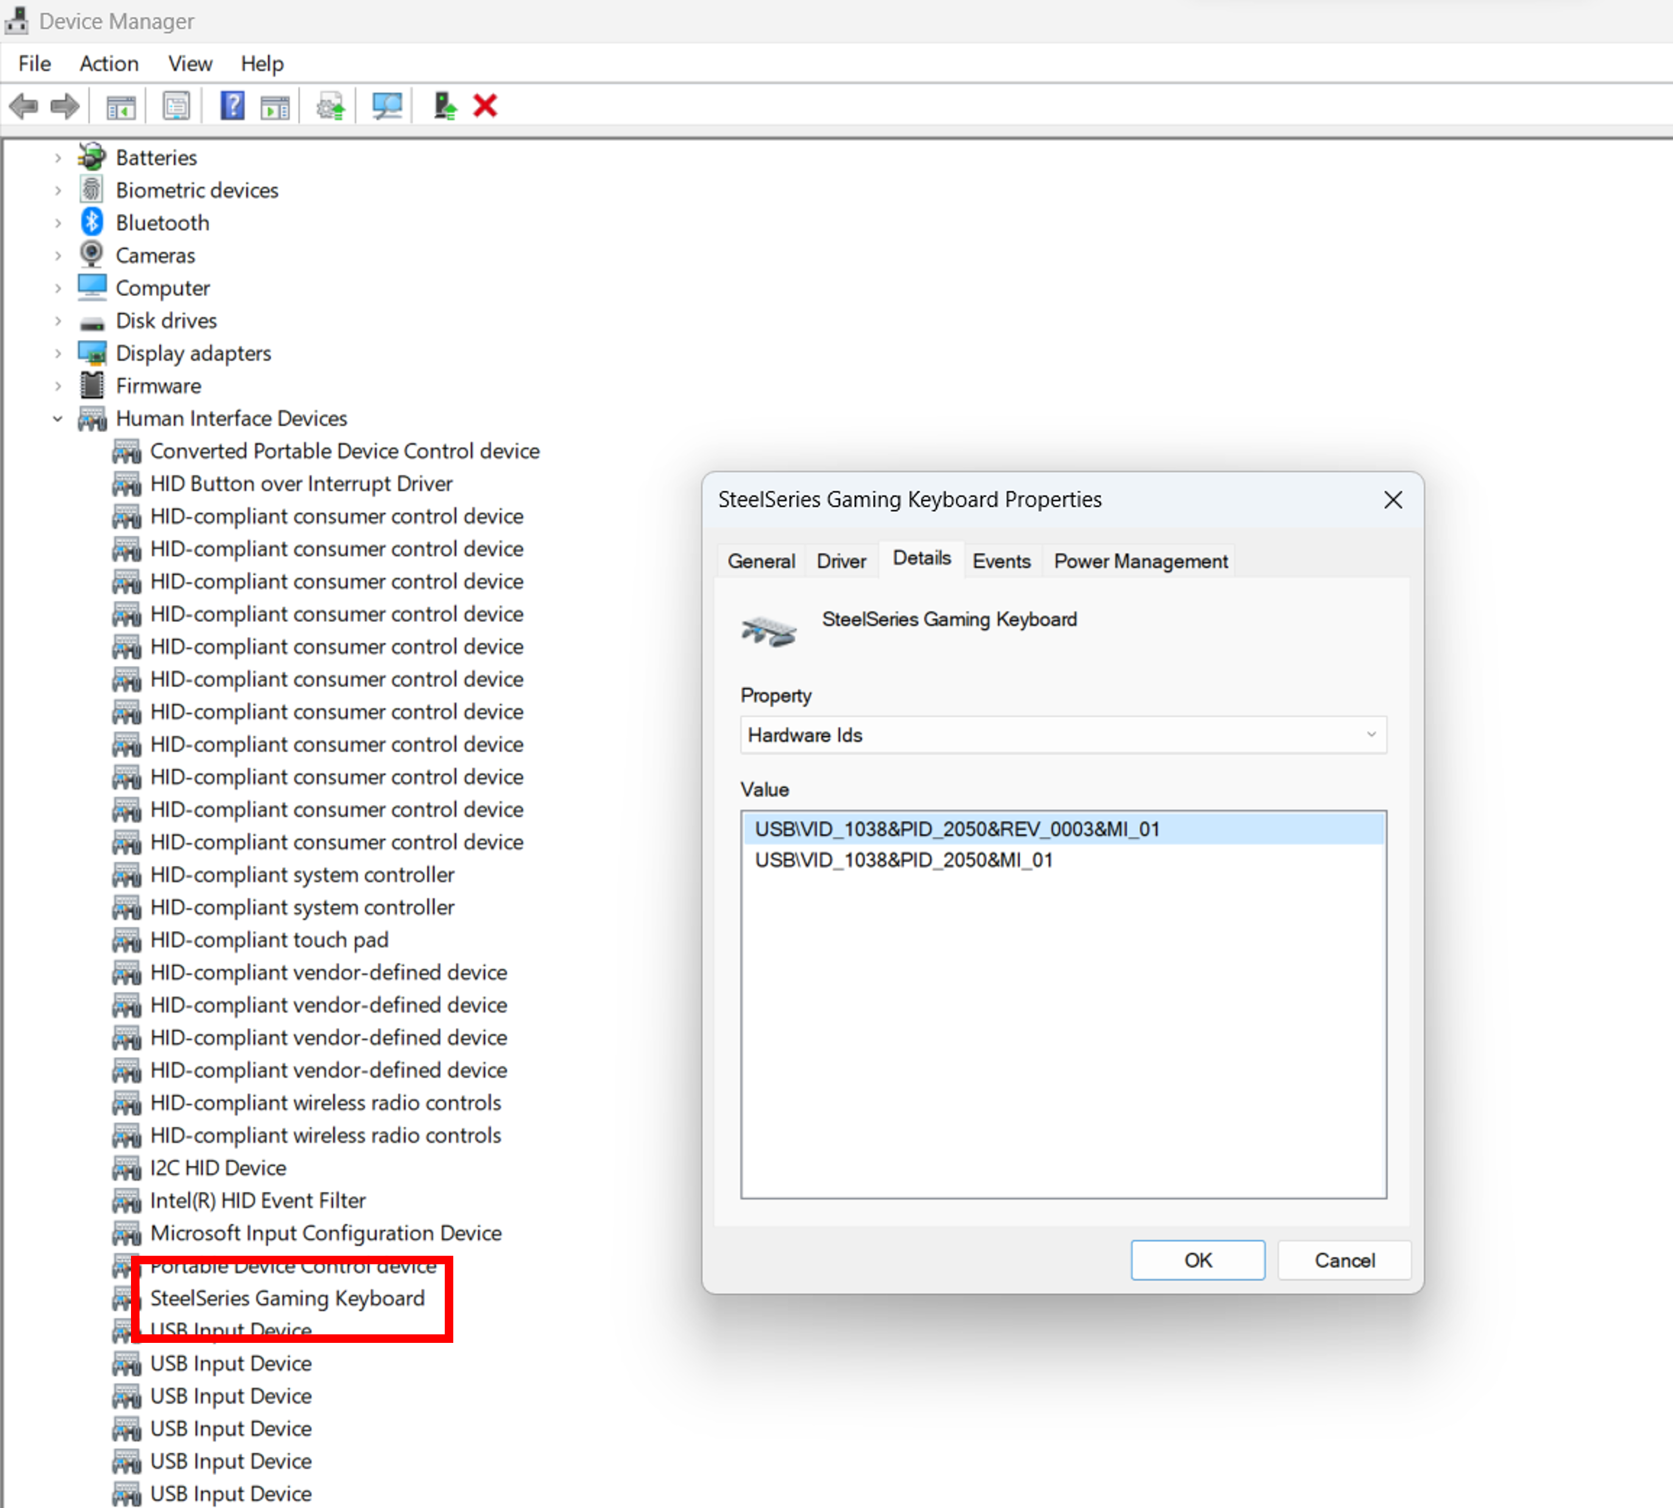Select HID-compliant touch pad device

[269, 940]
